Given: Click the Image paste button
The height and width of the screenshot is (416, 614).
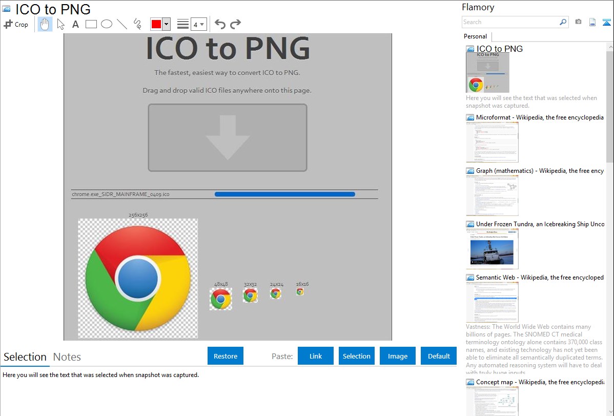Looking at the screenshot, I should coord(397,356).
